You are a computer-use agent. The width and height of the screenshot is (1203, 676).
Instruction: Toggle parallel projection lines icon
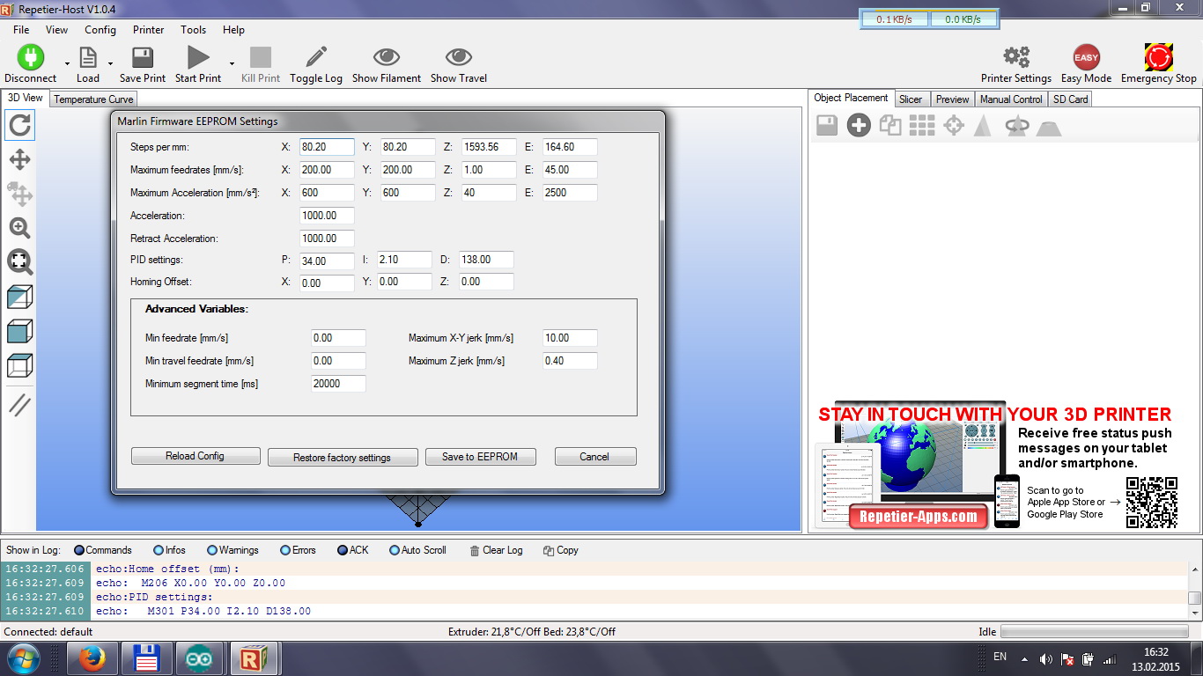click(19, 405)
